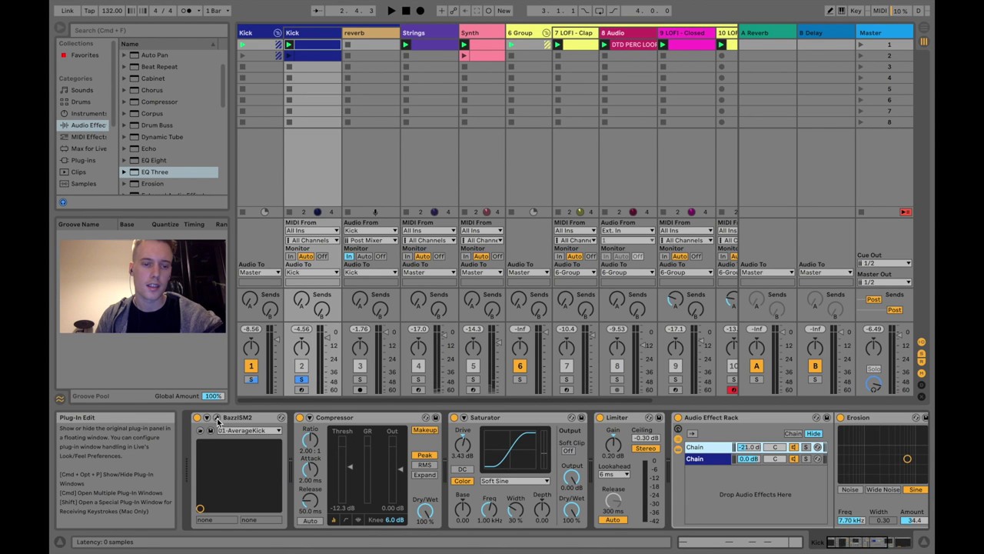The width and height of the screenshot is (984, 554).
Task: Toggle the metronome in the top bar
Action: pos(187,11)
